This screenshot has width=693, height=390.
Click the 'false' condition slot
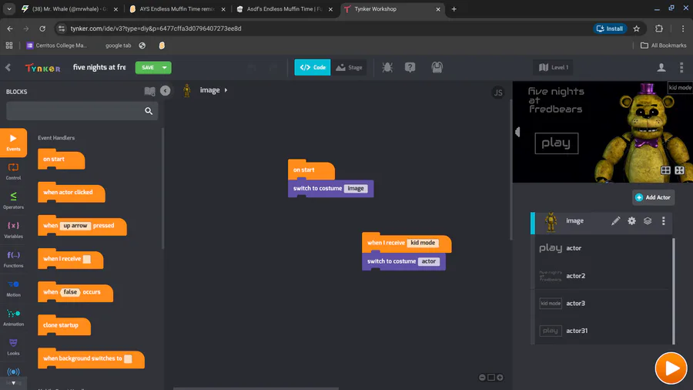click(x=70, y=292)
